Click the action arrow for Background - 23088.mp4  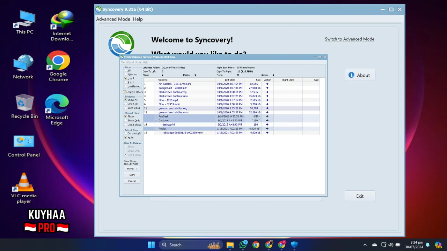coord(267,88)
